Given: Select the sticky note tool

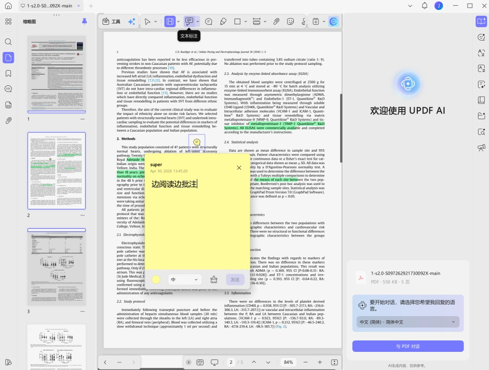Looking at the screenshot, I should [x=209, y=21].
